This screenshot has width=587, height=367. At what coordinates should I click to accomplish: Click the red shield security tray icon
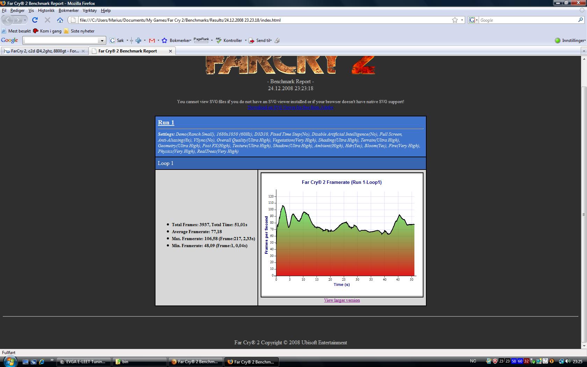click(x=495, y=361)
